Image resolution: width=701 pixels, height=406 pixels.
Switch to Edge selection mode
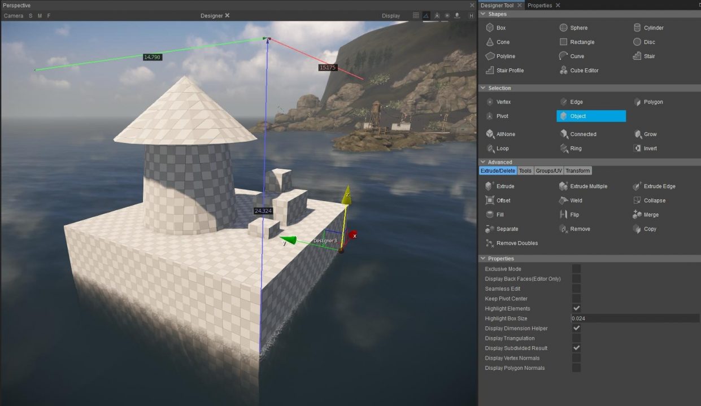coord(571,102)
